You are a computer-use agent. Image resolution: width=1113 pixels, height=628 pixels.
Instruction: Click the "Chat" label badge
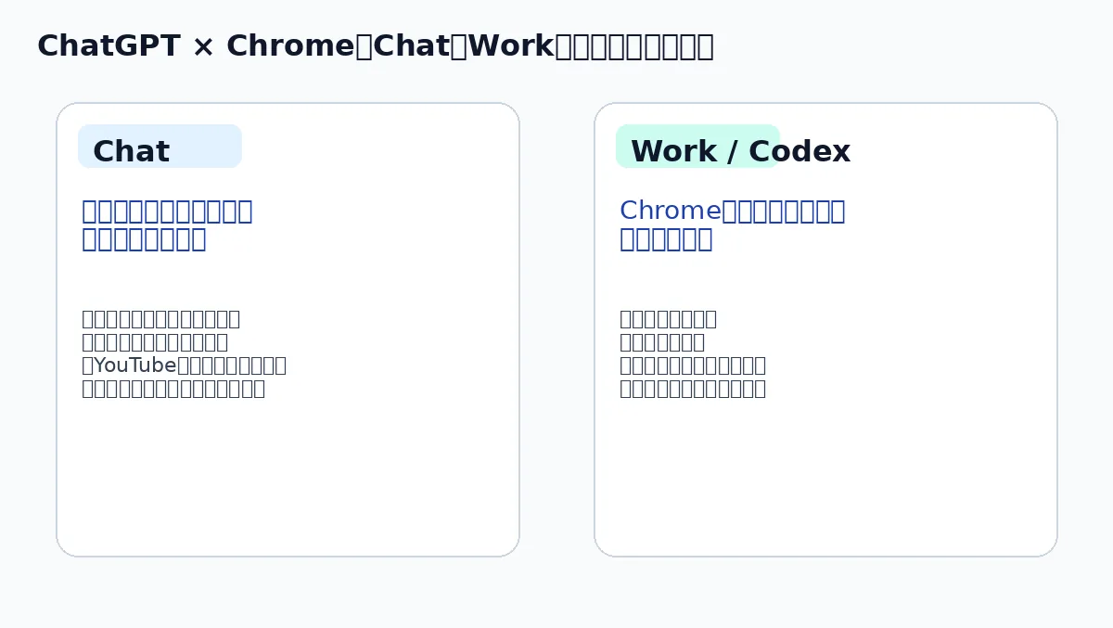click(160, 147)
